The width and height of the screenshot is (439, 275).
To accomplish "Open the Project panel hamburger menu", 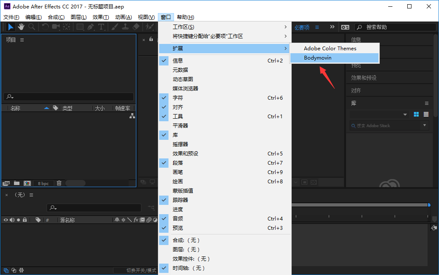I will [22, 40].
